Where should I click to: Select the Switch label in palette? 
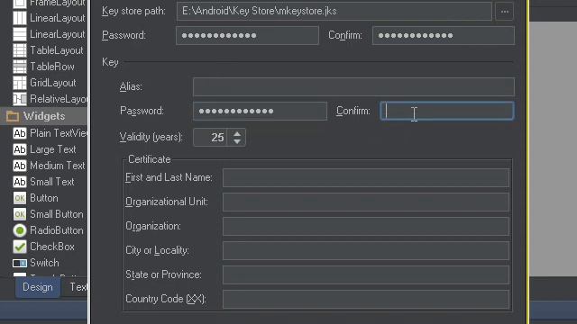click(x=44, y=263)
